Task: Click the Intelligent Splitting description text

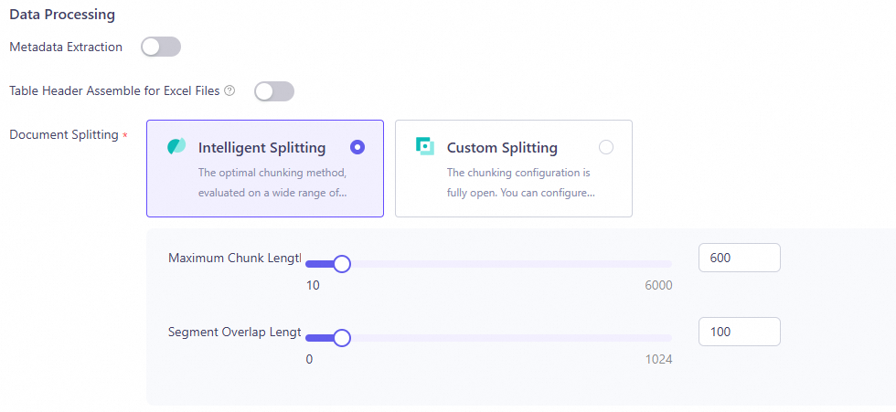Action: click(x=272, y=183)
